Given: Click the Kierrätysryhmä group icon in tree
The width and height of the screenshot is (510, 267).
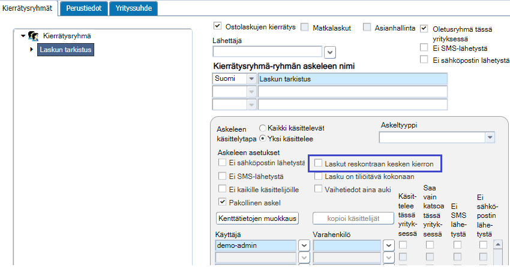Looking at the screenshot, I should [33, 36].
